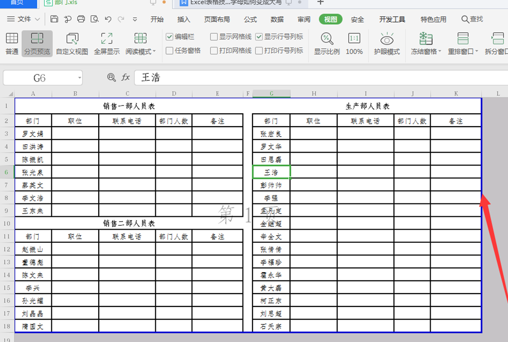Click the formula bar zoom magnifier icon
508x342 pixels.
111,77
